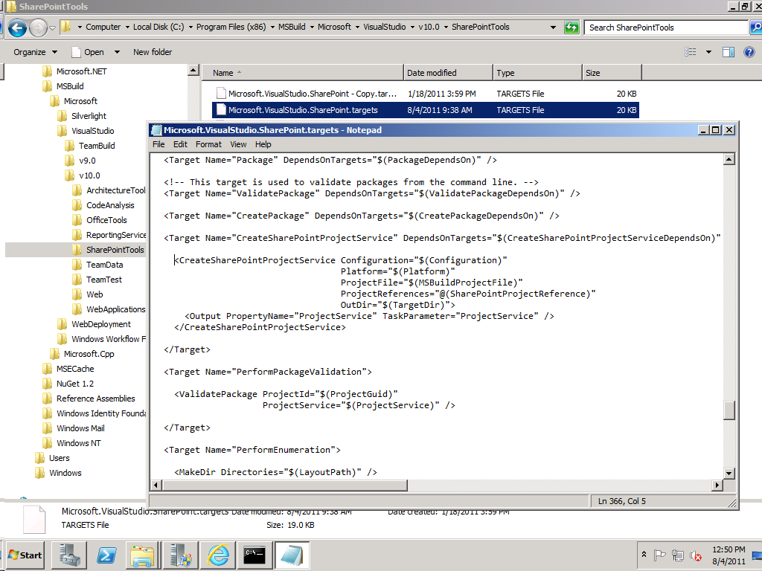Switch to Command Prompt taskbar icon
Image resolution: width=762 pixels, height=571 pixels.
256,555
